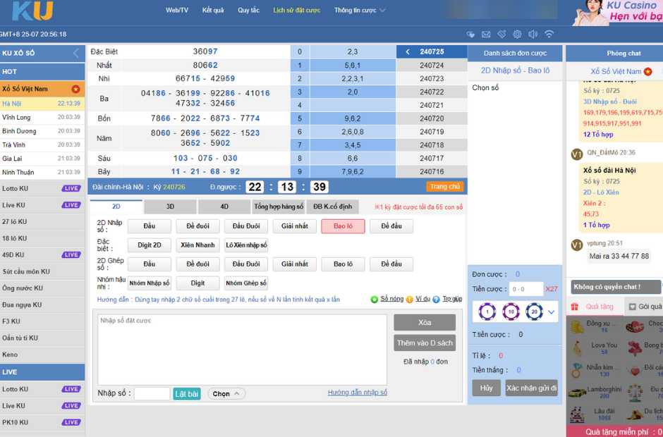
Task: Click the Hủy button
Action: [486, 388]
